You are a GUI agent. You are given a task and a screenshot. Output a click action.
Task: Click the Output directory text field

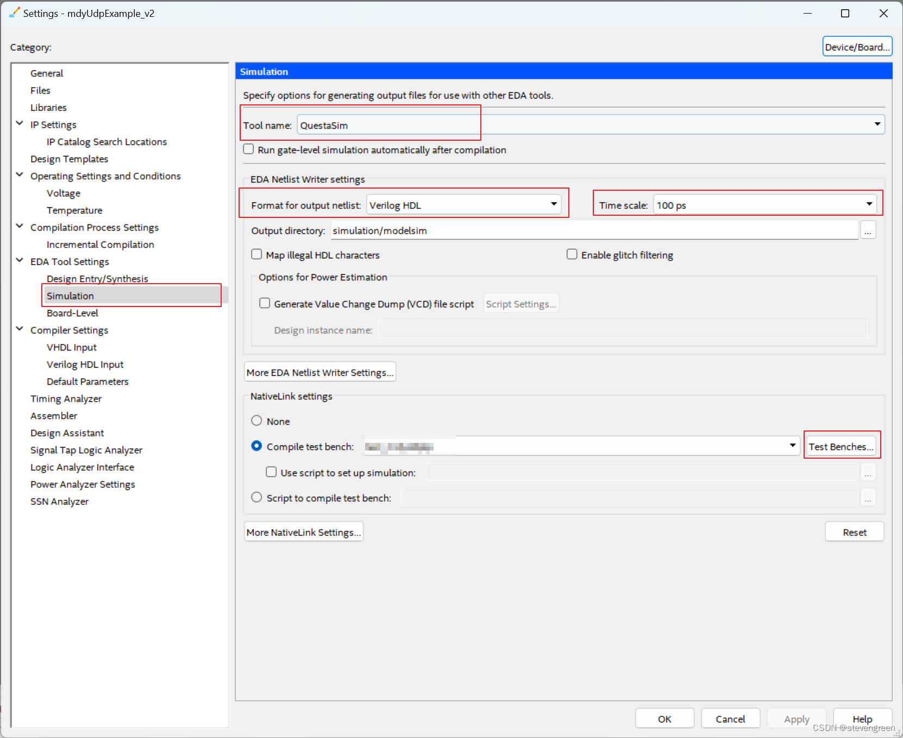coord(594,230)
